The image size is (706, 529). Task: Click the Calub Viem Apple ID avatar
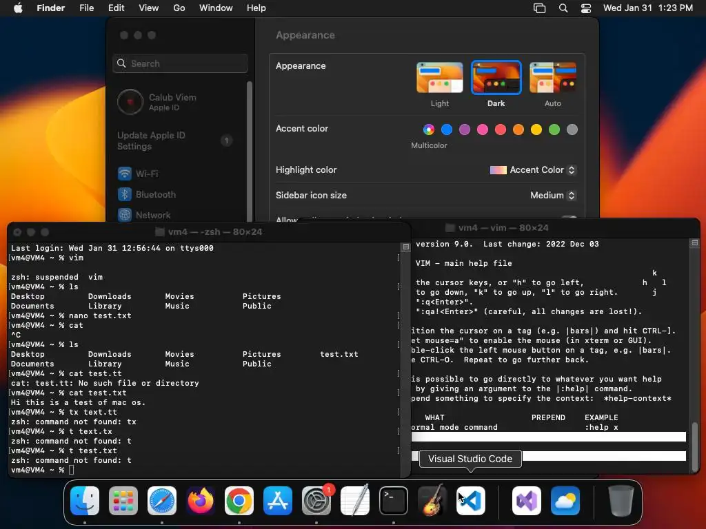(130, 102)
